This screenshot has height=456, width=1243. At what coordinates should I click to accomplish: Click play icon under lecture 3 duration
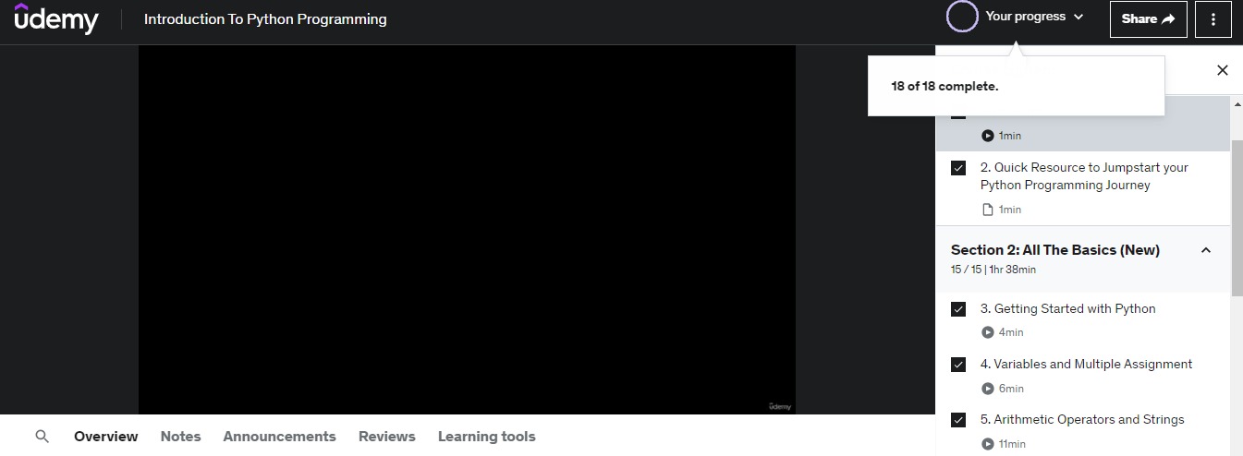pyautogui.click(x=988, y=332)
